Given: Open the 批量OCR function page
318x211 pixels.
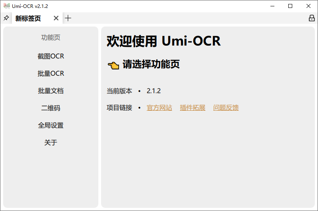Looking at the screenshot, I should [x=51, y=73].
